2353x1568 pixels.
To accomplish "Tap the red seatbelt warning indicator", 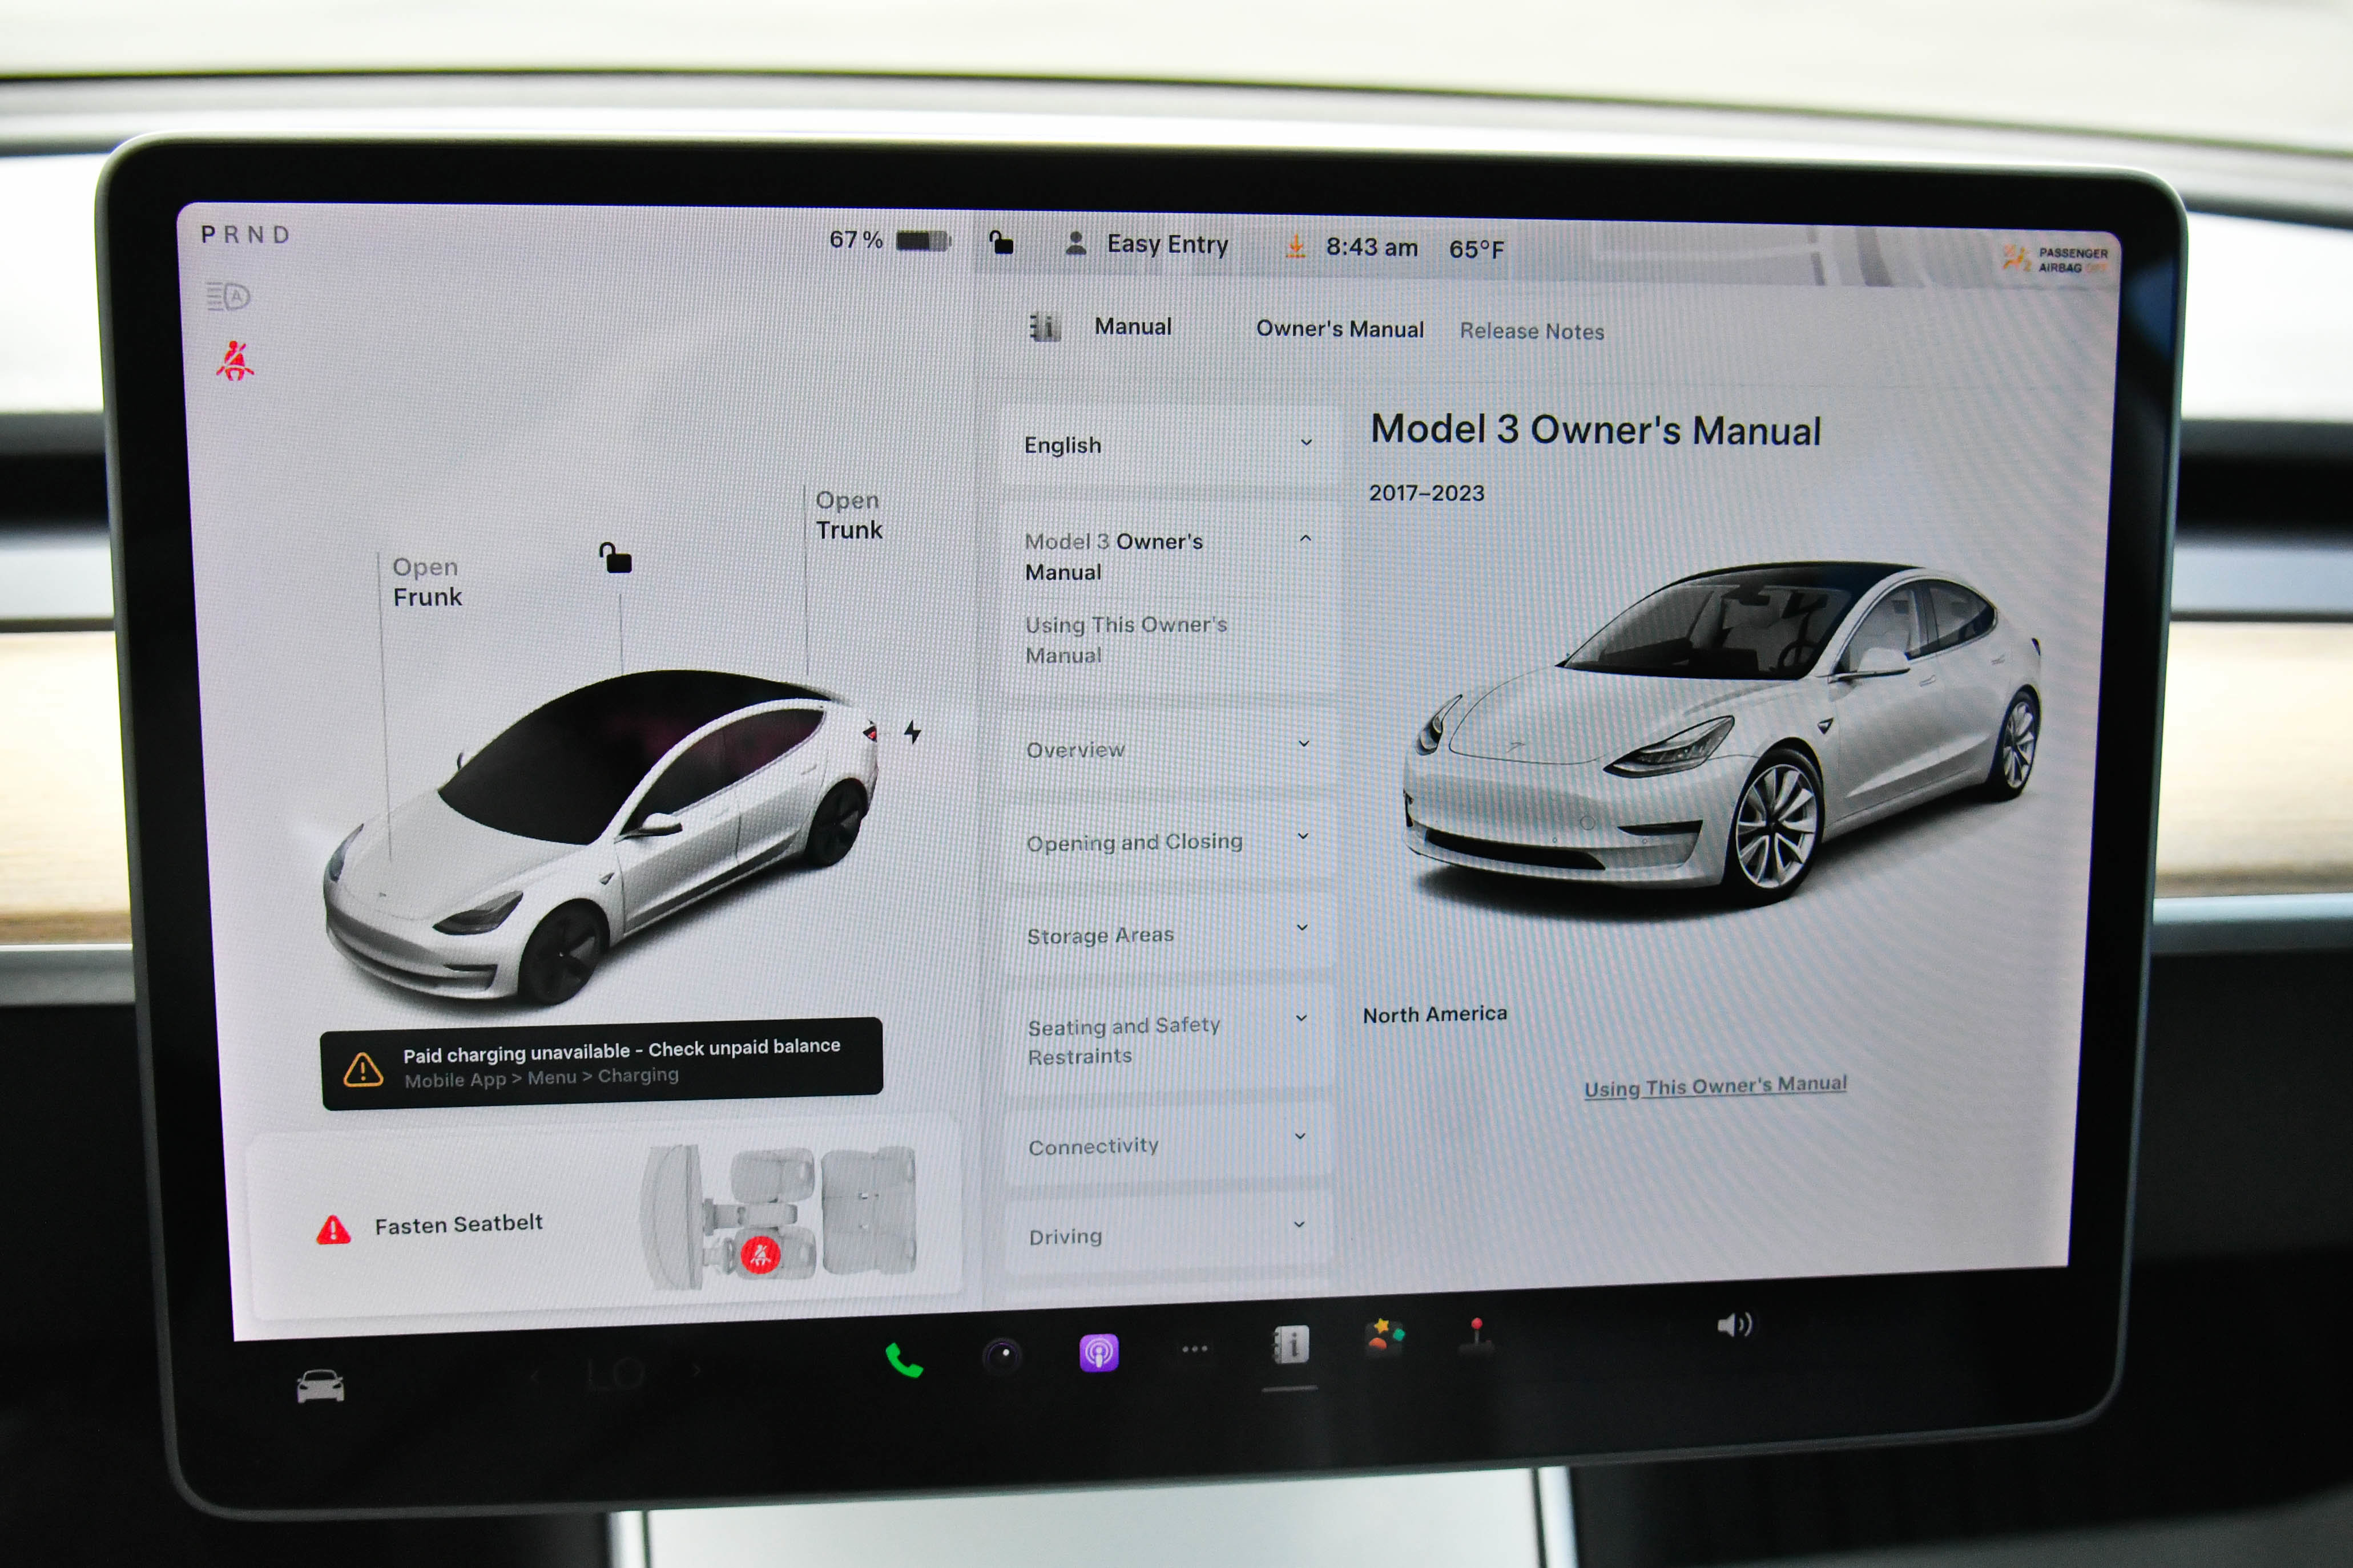I will pyautogui.click(x=235, y=361).
